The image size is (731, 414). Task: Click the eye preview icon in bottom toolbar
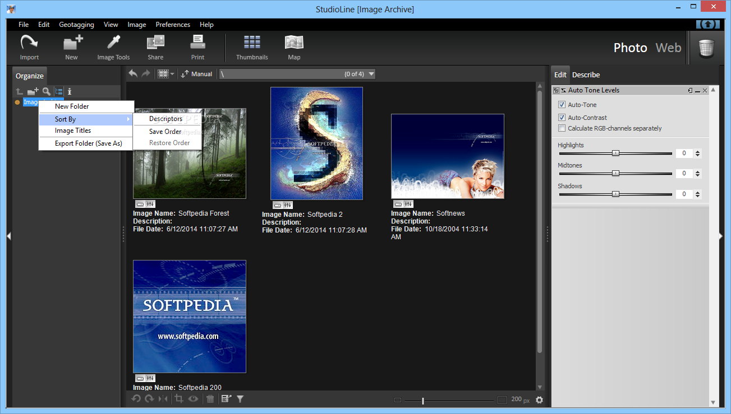pos(194,399)
